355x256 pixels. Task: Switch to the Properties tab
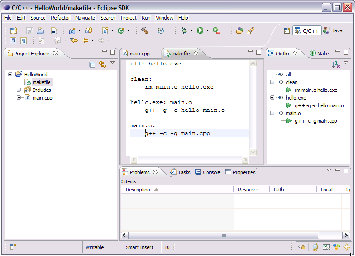(240, 172)
